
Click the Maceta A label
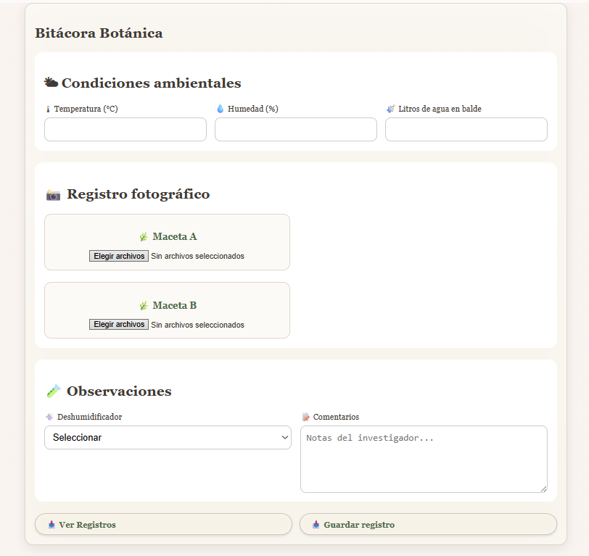(x=175, y=236)
